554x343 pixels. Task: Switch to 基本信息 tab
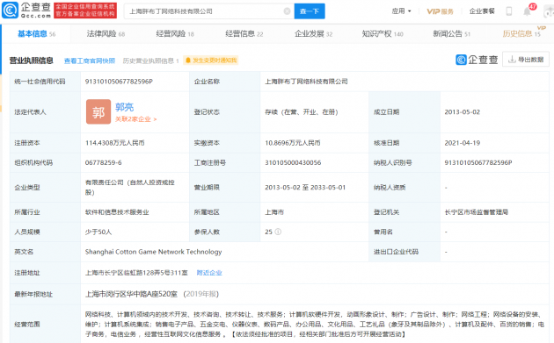tap(36, 34)
